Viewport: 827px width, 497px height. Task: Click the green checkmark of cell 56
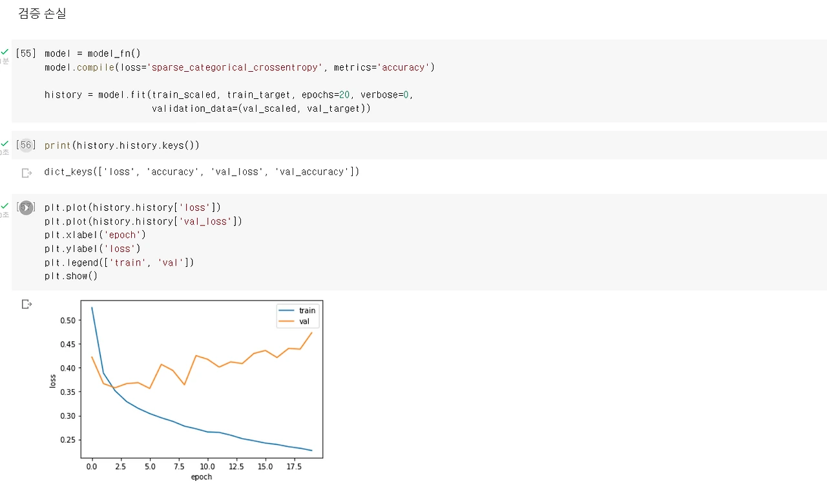[5, 143]
